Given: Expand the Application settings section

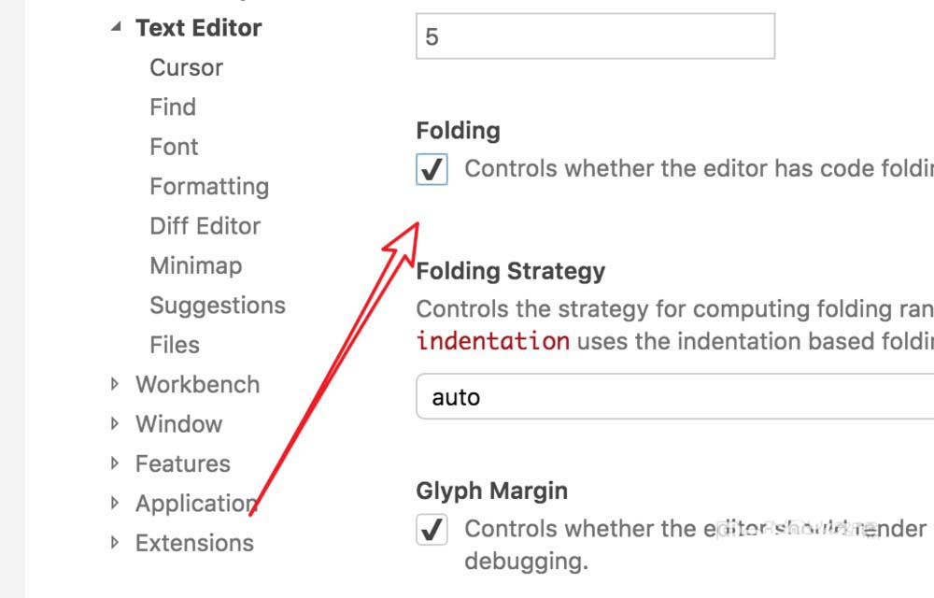Looking at the screenshot, I should tap(116, 503).
